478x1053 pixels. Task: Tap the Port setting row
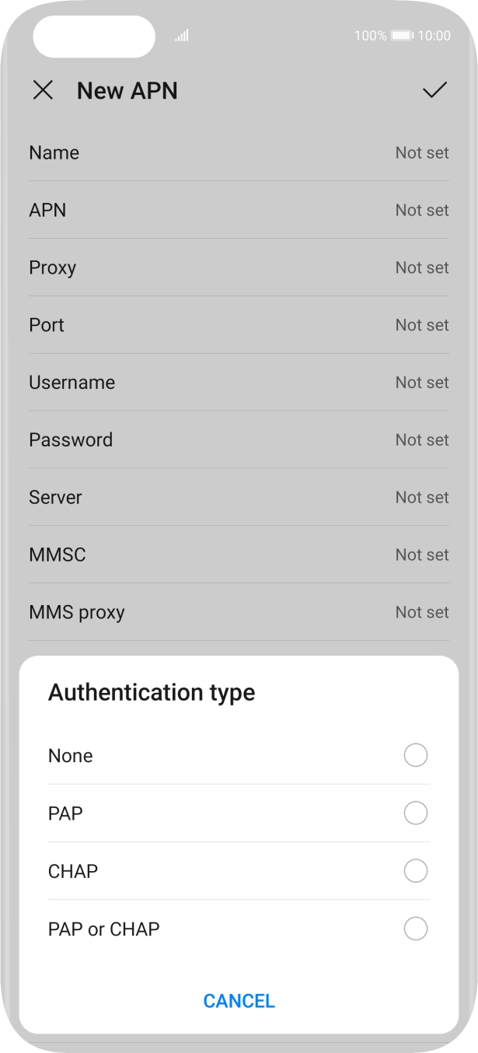(x=239, y=325)
